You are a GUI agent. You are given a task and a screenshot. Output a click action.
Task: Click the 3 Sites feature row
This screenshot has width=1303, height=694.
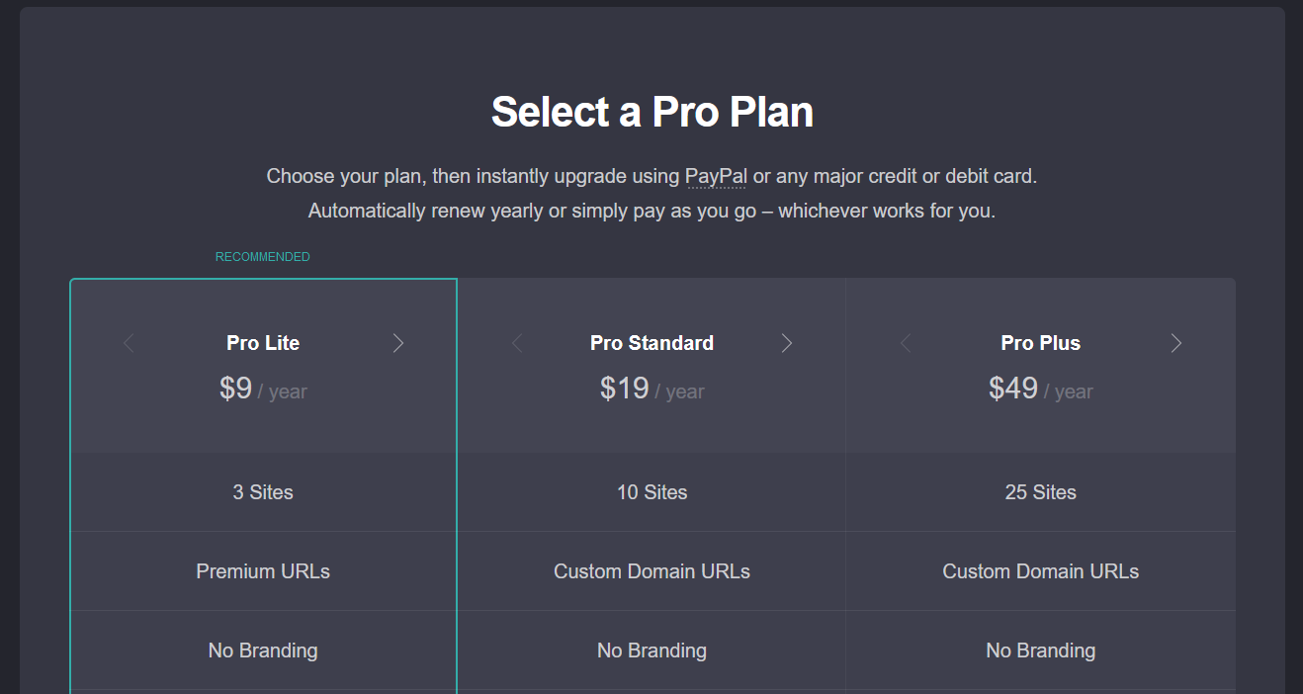click(x=263, y=492)
